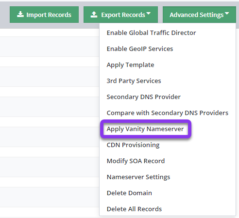
Task: Click the download icon on Import Records
Action: pos(20,15)
